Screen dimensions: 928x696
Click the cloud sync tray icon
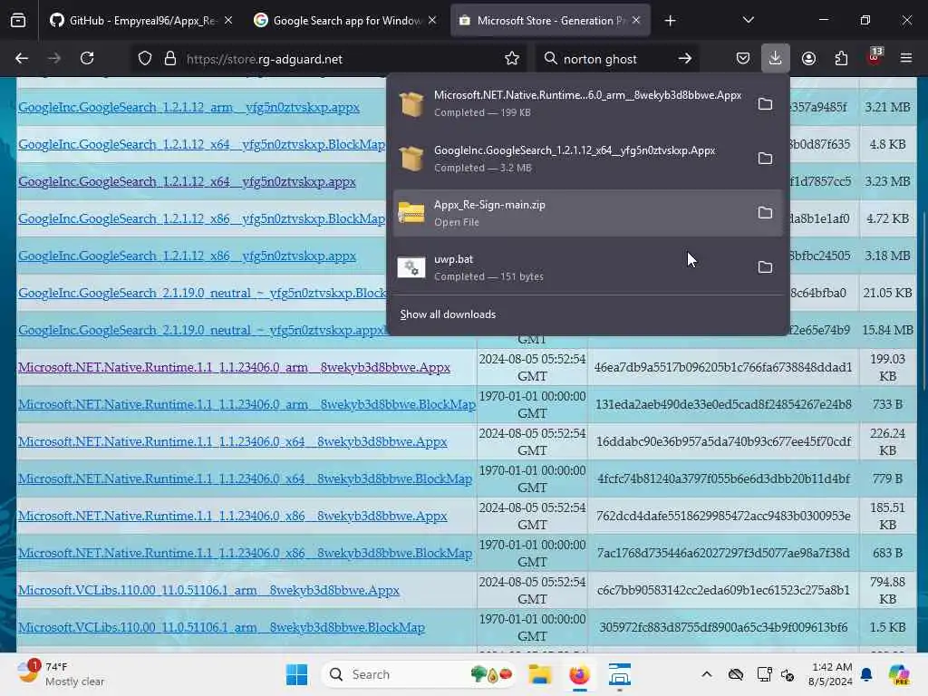[736, 674]
